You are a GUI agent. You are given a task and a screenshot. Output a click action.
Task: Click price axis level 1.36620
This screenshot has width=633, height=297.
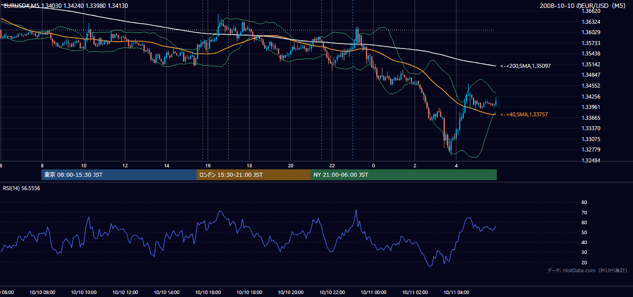coord(591,11)
